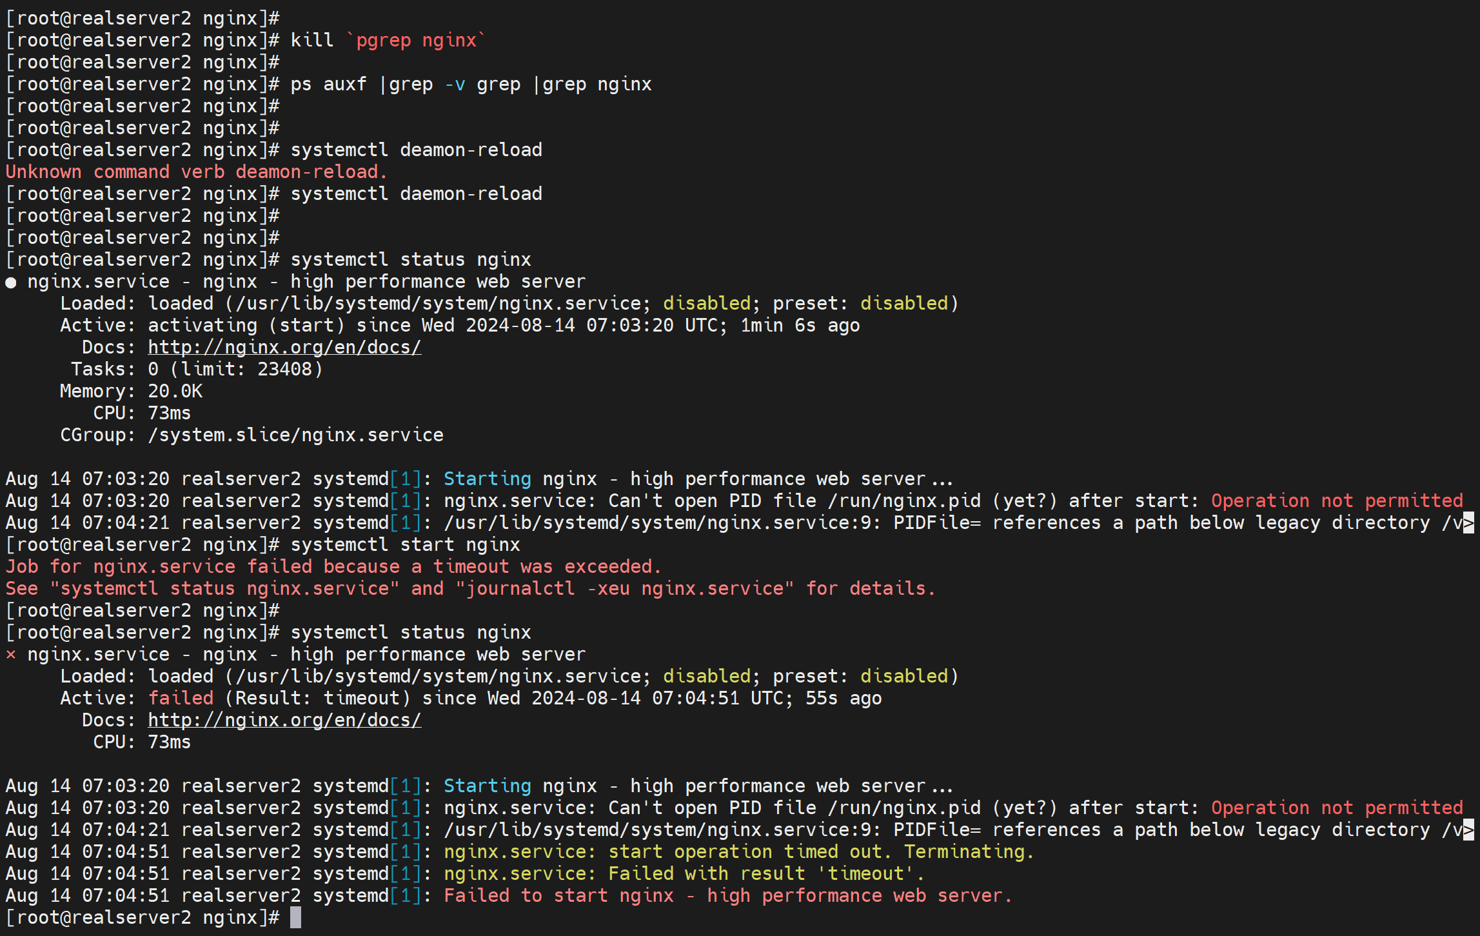Select the "Unknown command verb deamon-reload." error
This screenshot has height=936, width=1480.
(196, 172)
